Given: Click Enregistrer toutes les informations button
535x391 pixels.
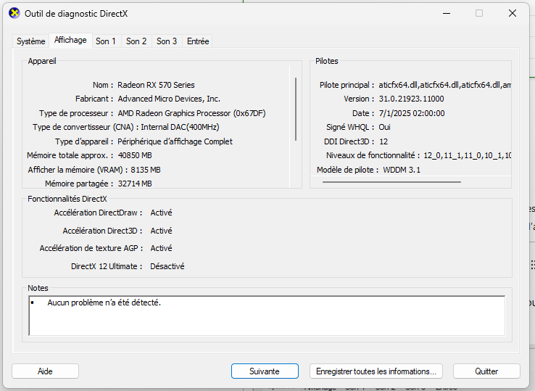Looking at the screenshot, I should 376,371.
